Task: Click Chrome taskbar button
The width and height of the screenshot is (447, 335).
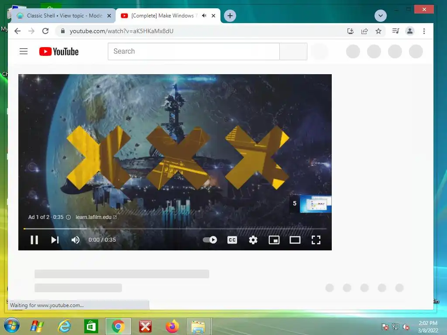Action: pyautogui.click(x=118, y=326)
